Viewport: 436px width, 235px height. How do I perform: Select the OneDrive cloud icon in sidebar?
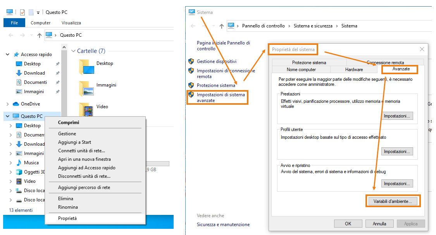[16, 104]
